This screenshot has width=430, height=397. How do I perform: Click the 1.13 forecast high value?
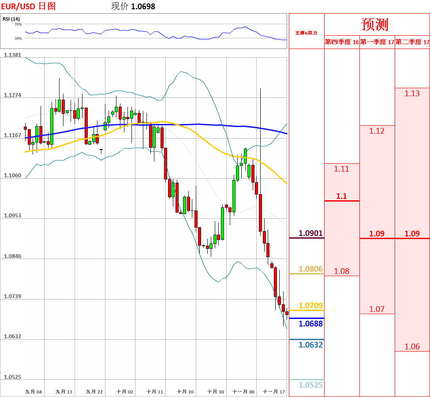tap(412, 93)
